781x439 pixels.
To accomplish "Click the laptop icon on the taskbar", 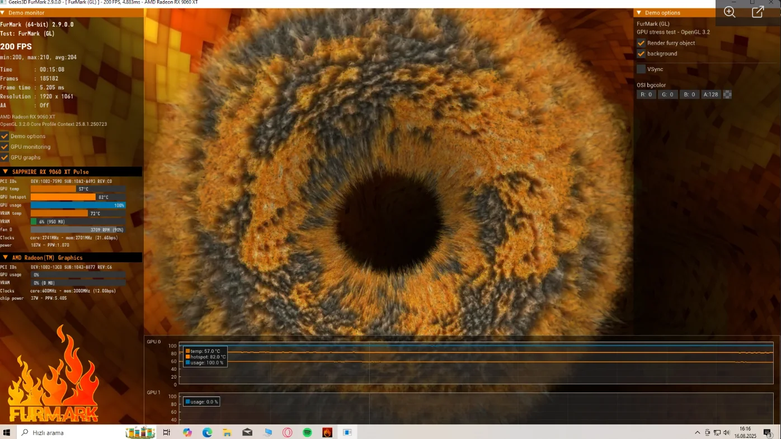I will (267, 432).
